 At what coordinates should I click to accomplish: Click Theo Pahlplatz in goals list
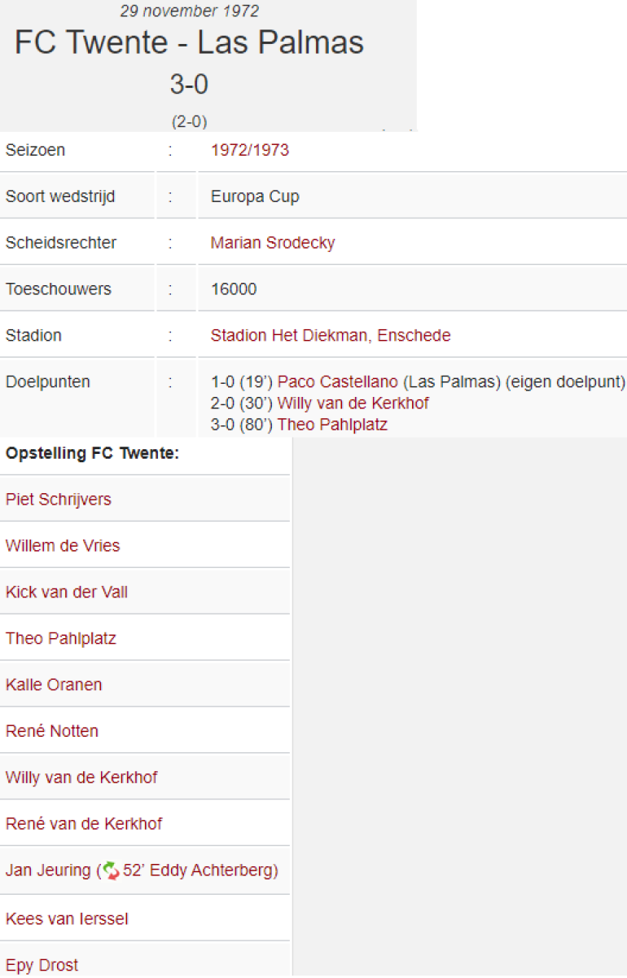(x=332, y=425)
